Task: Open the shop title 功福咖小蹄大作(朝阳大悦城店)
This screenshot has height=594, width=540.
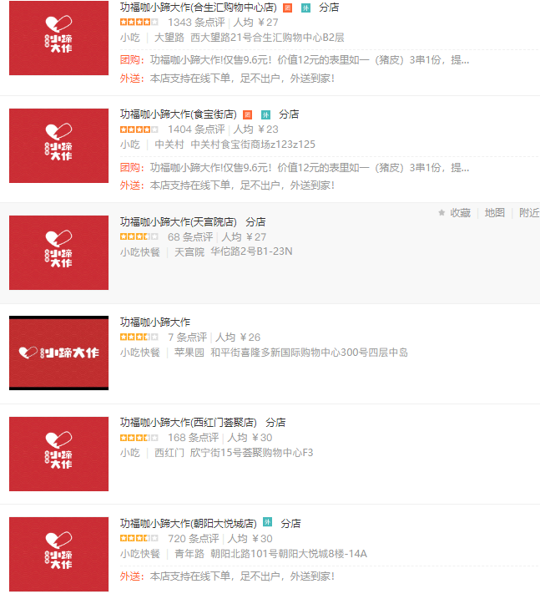Action: (188, 524)
